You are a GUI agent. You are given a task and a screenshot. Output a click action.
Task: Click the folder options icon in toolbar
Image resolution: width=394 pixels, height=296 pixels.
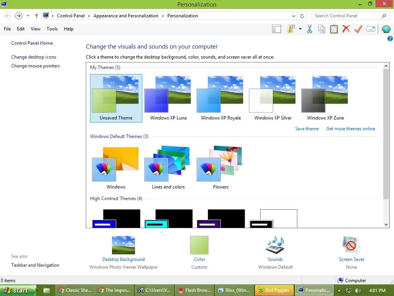(291, 29)
